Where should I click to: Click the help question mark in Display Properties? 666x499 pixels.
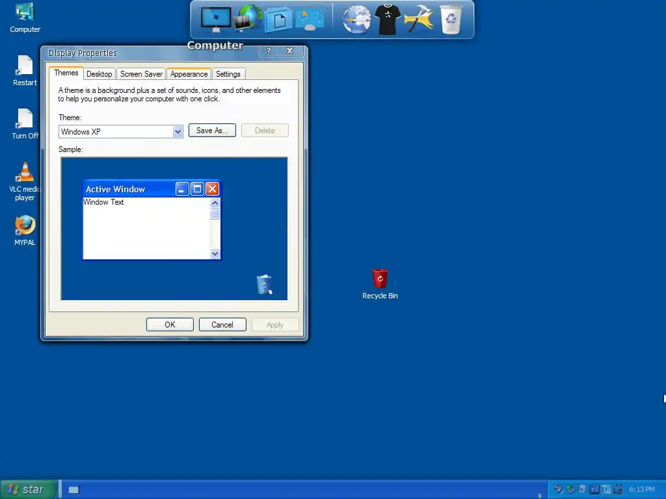[268, 51]
